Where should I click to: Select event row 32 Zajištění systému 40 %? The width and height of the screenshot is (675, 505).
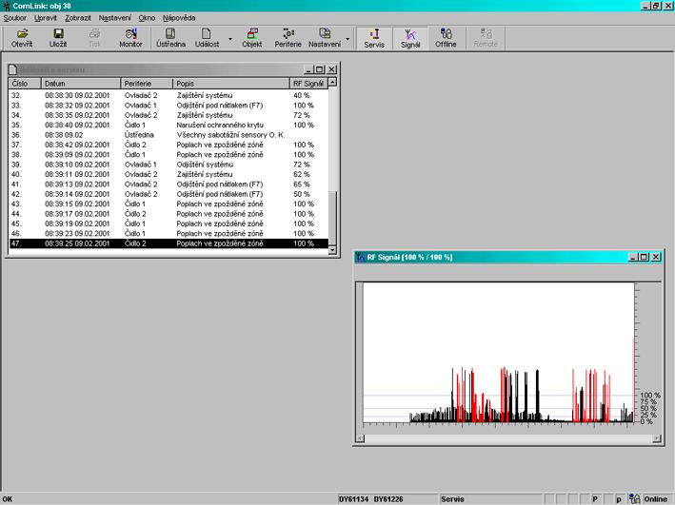tap(169, 95)
